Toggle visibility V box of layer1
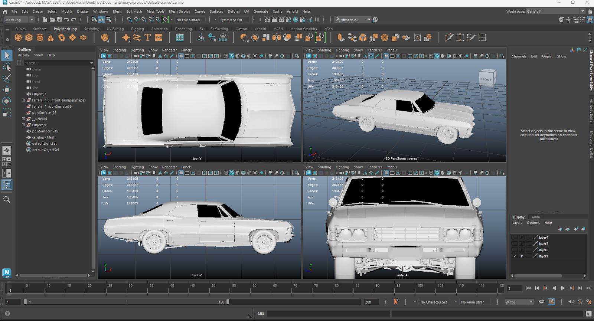The height and width of the screenshot is (321, 594). [515, 256]
